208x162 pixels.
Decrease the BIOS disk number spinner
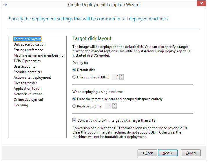(x=122, y=78)
